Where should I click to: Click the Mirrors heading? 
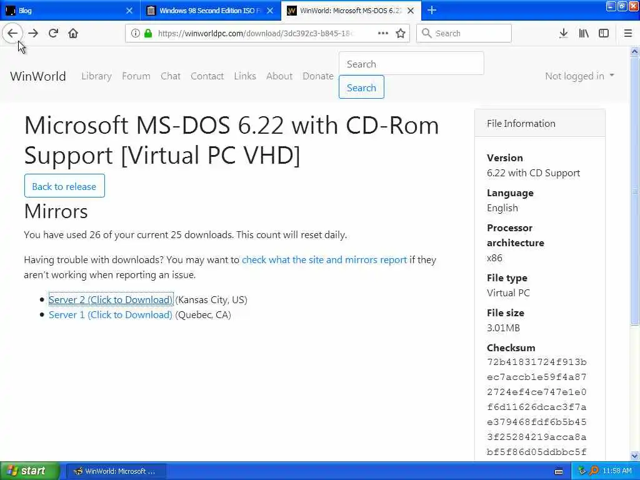coord(56,211)
